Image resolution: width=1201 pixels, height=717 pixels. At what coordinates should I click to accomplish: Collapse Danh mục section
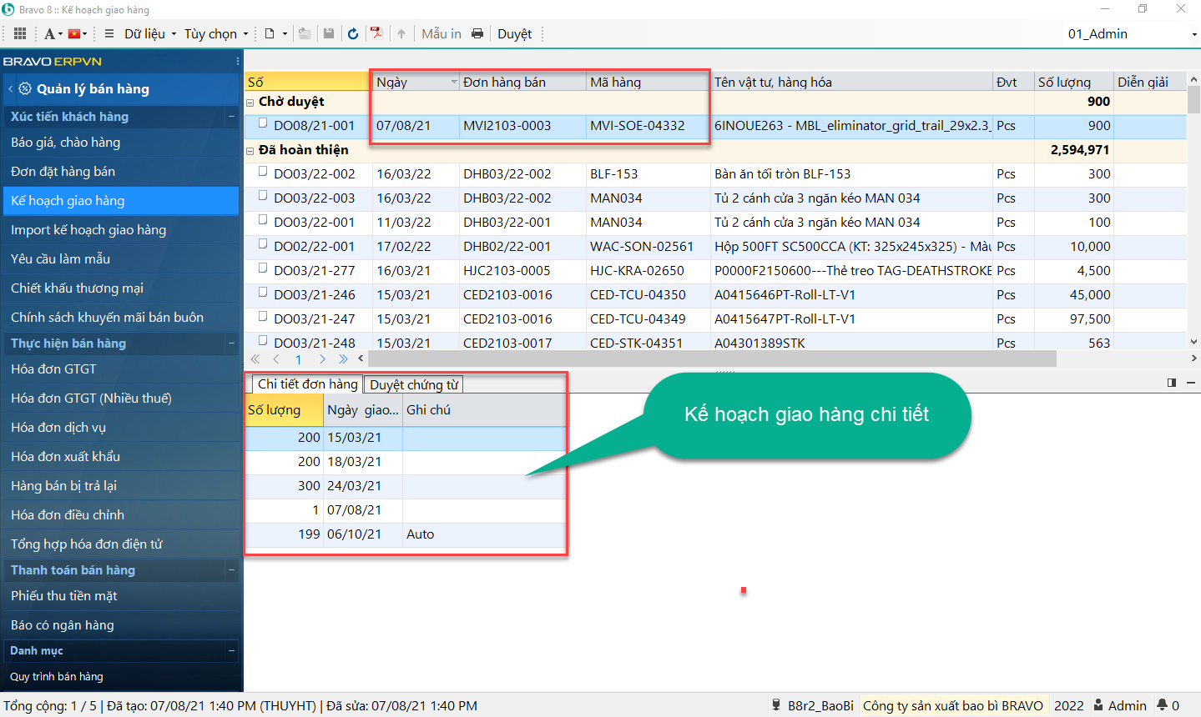point(231,650)
